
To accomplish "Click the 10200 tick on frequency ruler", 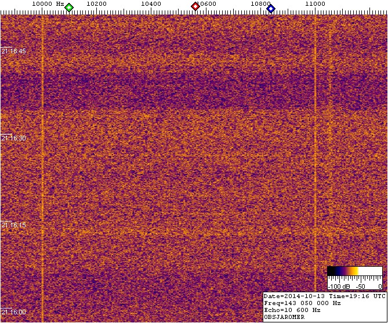I will pos(96,4).
